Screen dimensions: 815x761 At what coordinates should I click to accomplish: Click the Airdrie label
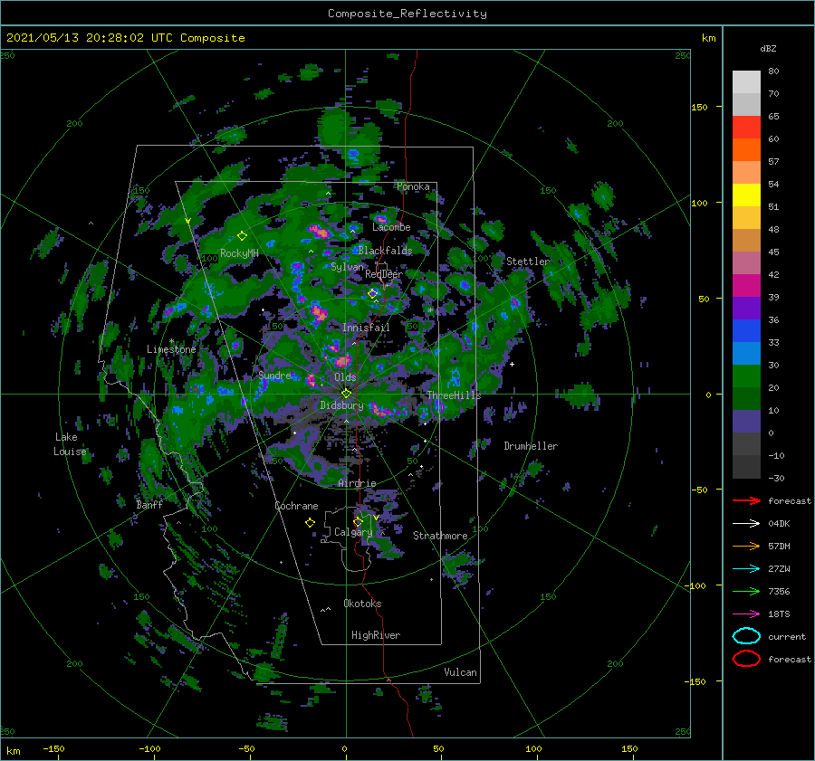coord(357,483)
